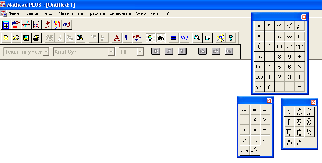Open an existing worksheet file
Image resolution: width=322 pixels, height=163 pixels.
pos(16,38)
